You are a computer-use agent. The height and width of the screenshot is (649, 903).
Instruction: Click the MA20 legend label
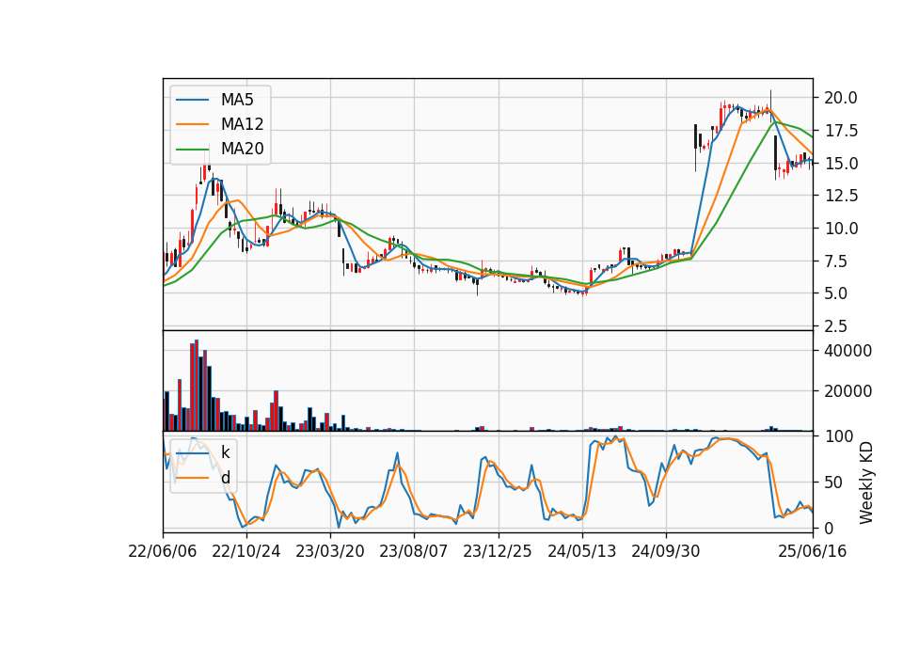242,149
